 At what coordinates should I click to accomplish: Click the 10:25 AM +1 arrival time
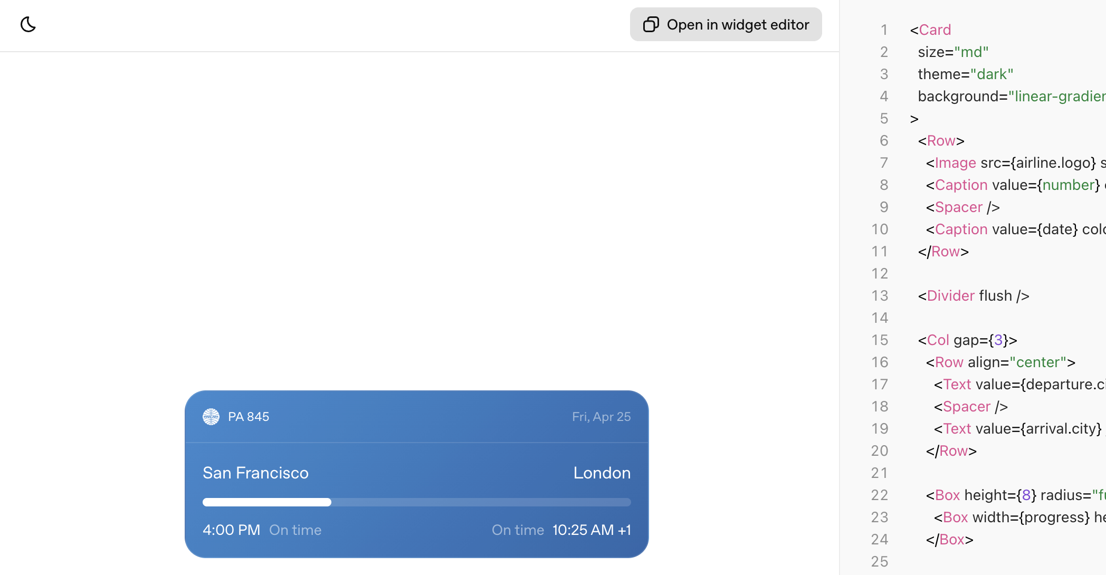(x=592, y=530)
